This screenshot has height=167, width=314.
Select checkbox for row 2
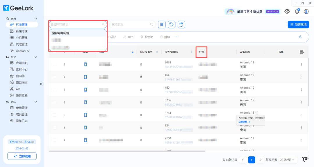pyautogui.click(x=54, y=77)
